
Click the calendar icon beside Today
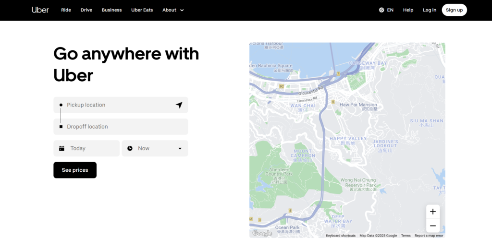[61, 149]
